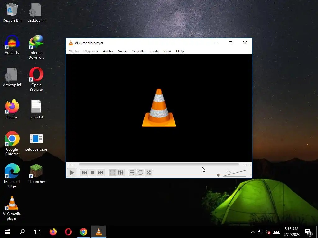
Task: Click the VLC cone title bar icon
Action: point(70,43)
